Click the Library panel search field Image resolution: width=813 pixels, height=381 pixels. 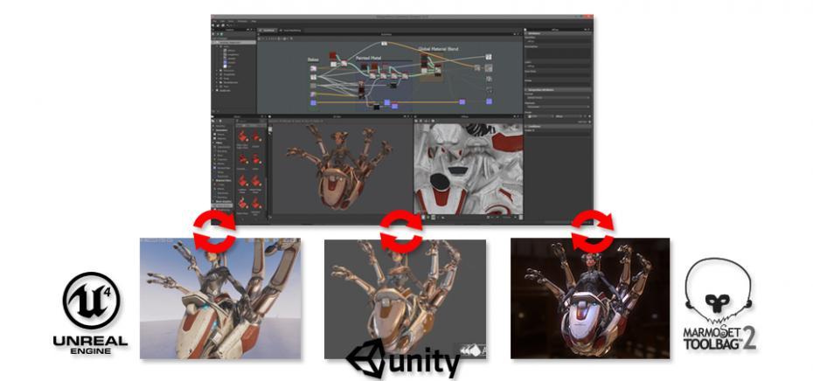point(251,121)
